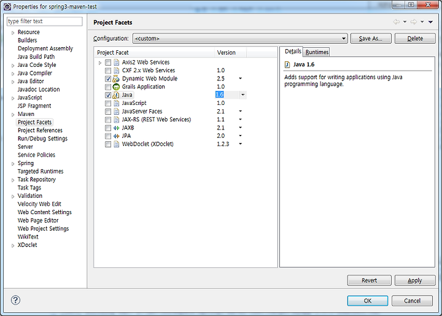
Task: Enable the WebDoclet (XDoclet) checkbox
Action: coord(108,144)
